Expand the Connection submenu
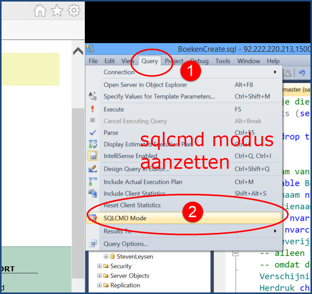Image resolution: width=312 pixels, height=294 pixels. point(119,72)
